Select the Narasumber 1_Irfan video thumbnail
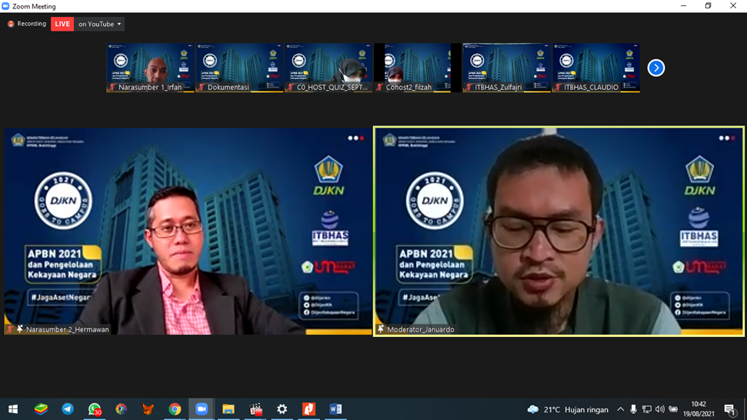The width and height of the screenshot is (747, 420). (150, 68)
